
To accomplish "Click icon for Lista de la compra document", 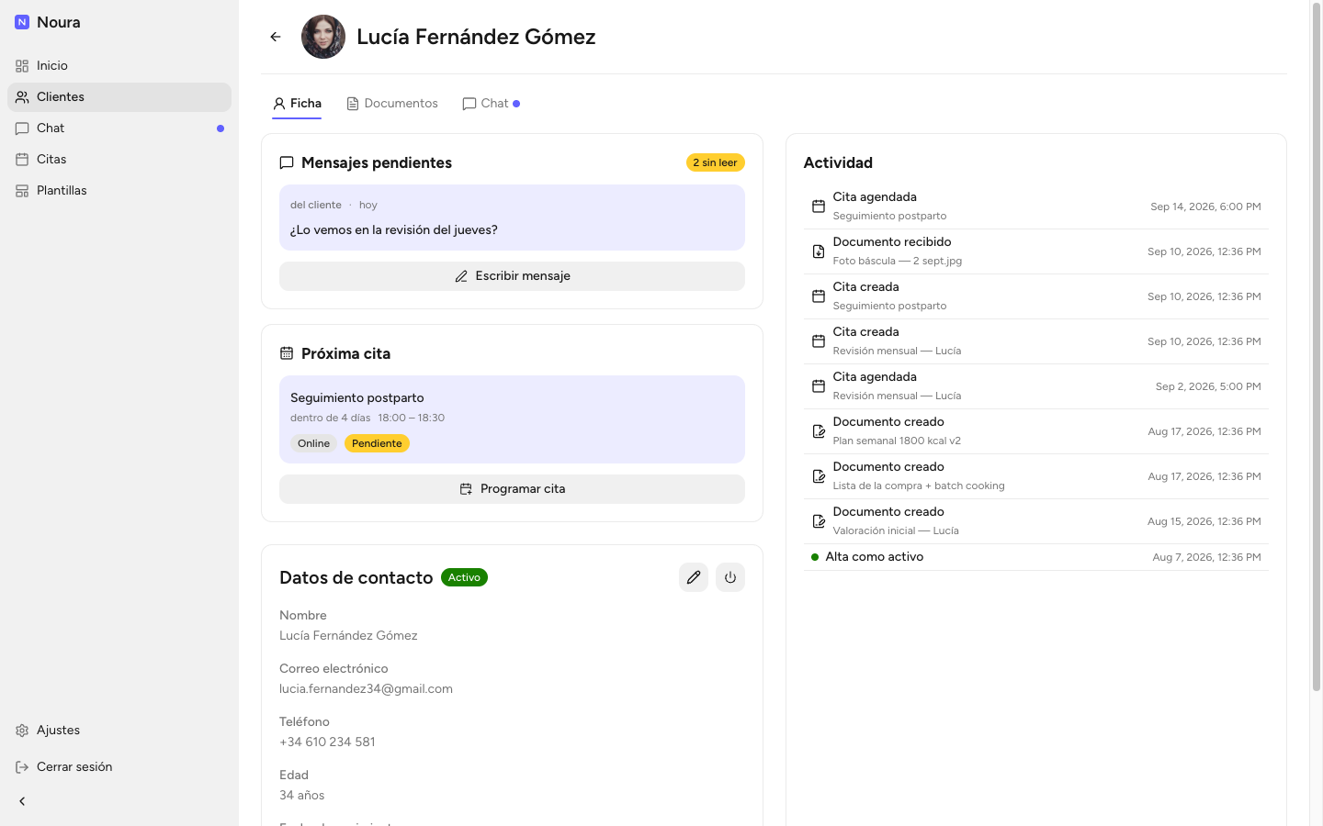I will pos(819,476).
